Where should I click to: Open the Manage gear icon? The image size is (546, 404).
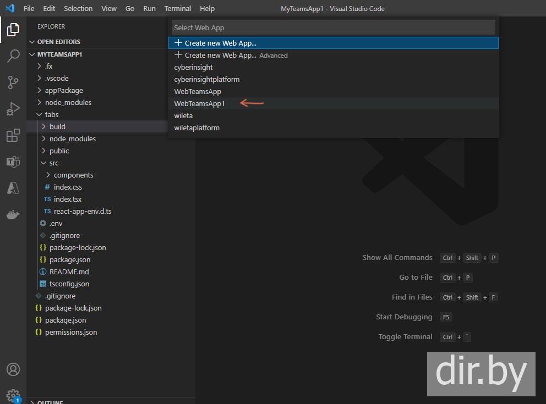point(13,395)
